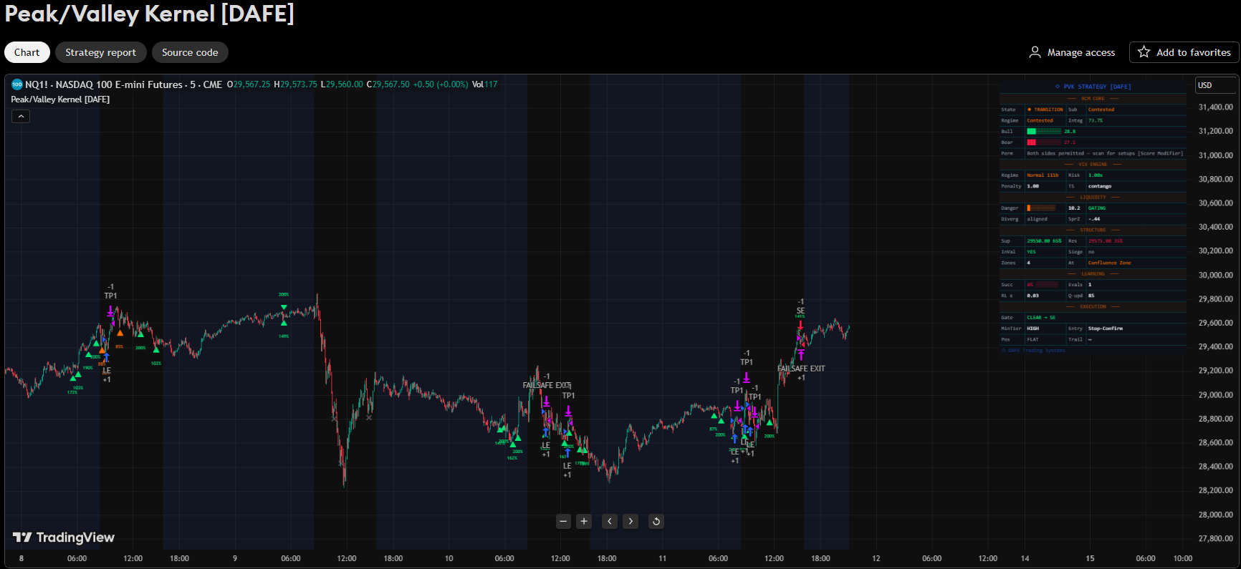Screen dimensions: 1241x569
Task: Click the high value H29,573.75 in legend
Action: 295,84
